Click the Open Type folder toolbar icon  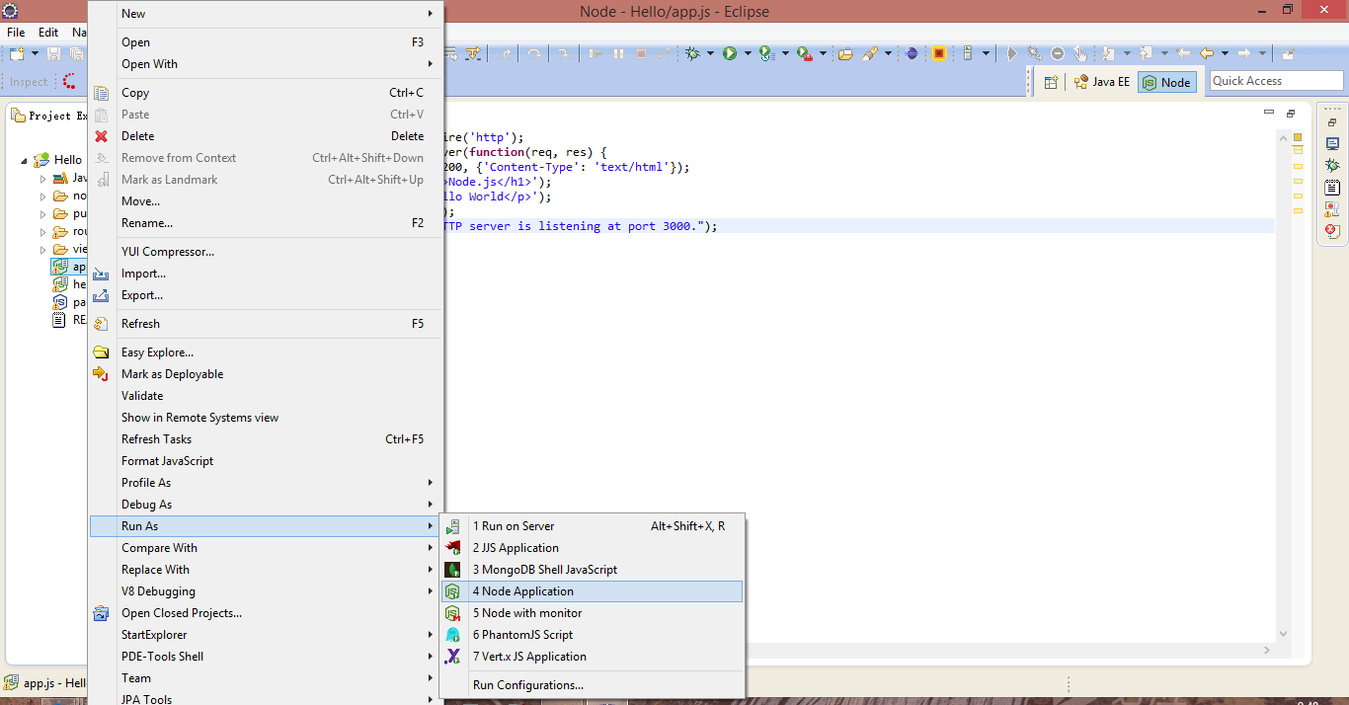tap(845, 53)
